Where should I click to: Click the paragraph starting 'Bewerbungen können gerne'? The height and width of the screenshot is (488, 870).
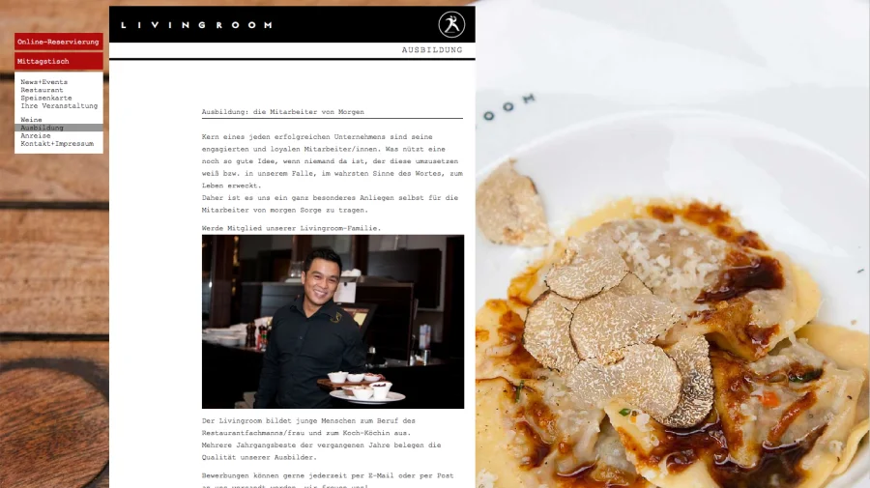328,480
